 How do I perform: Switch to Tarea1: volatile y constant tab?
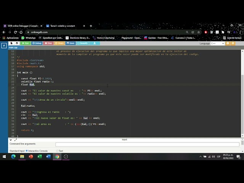[x=63, y=26]
